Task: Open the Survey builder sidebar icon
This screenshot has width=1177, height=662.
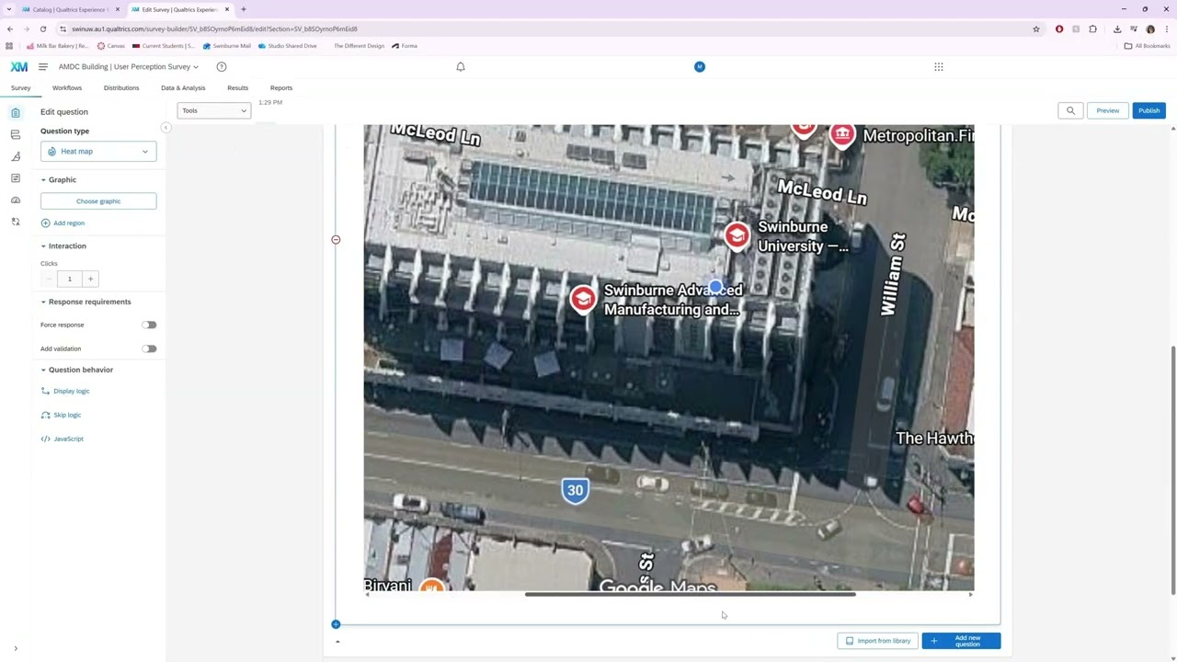Action: coord(16,112)
